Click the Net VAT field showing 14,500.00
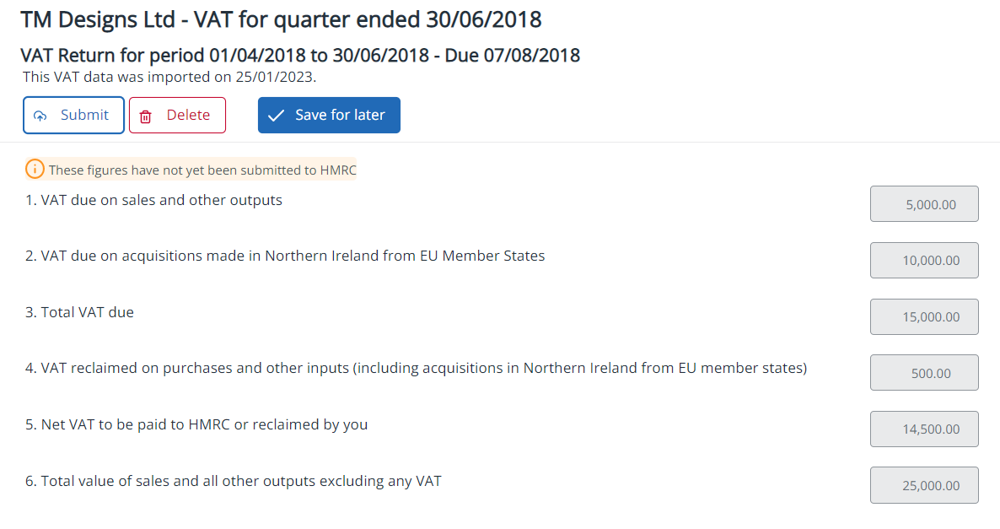Image resolution: width=1000 pixels, height=529 pixels. 924,429
